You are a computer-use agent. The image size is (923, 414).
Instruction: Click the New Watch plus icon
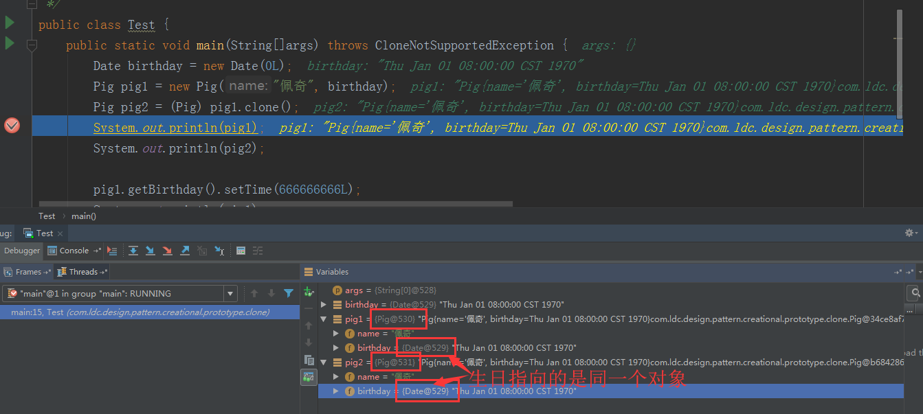point(309,292)
